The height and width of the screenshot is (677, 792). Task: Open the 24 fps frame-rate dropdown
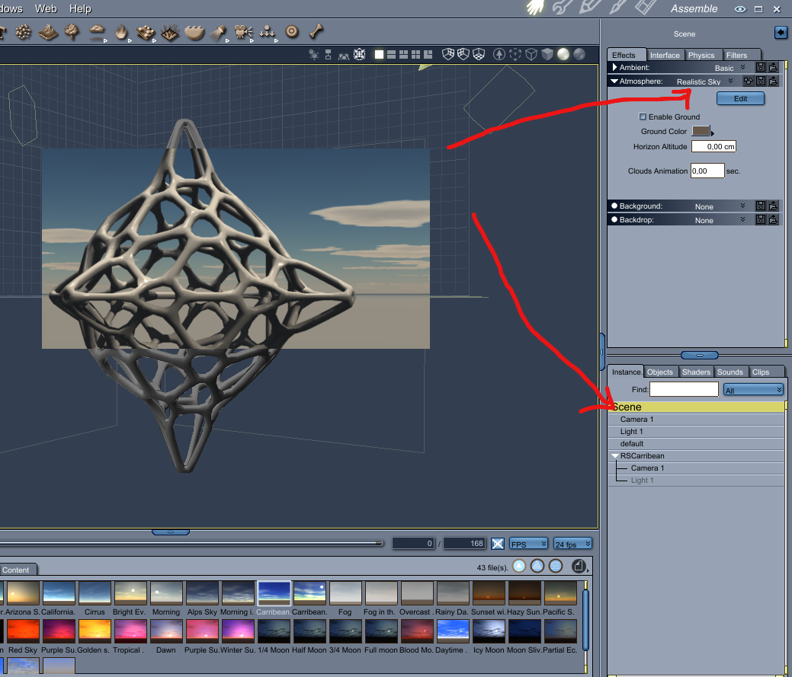572,544
